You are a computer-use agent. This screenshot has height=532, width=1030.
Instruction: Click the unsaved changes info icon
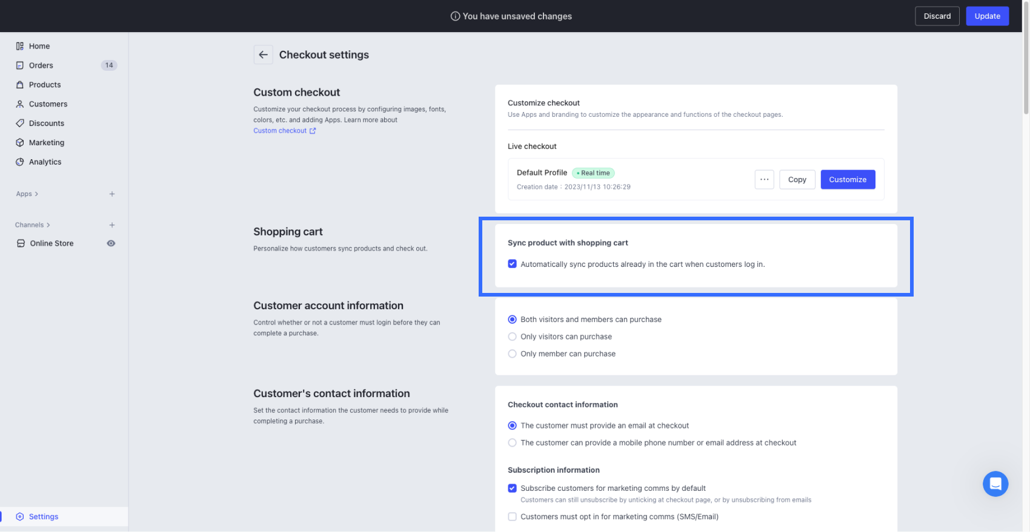455,16
